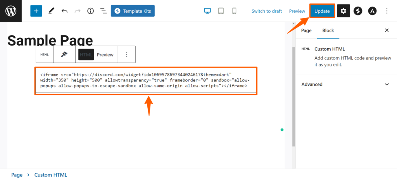Click the Custom HTML block type button
This screenshot has width=397, height=181.
(45, 54)
